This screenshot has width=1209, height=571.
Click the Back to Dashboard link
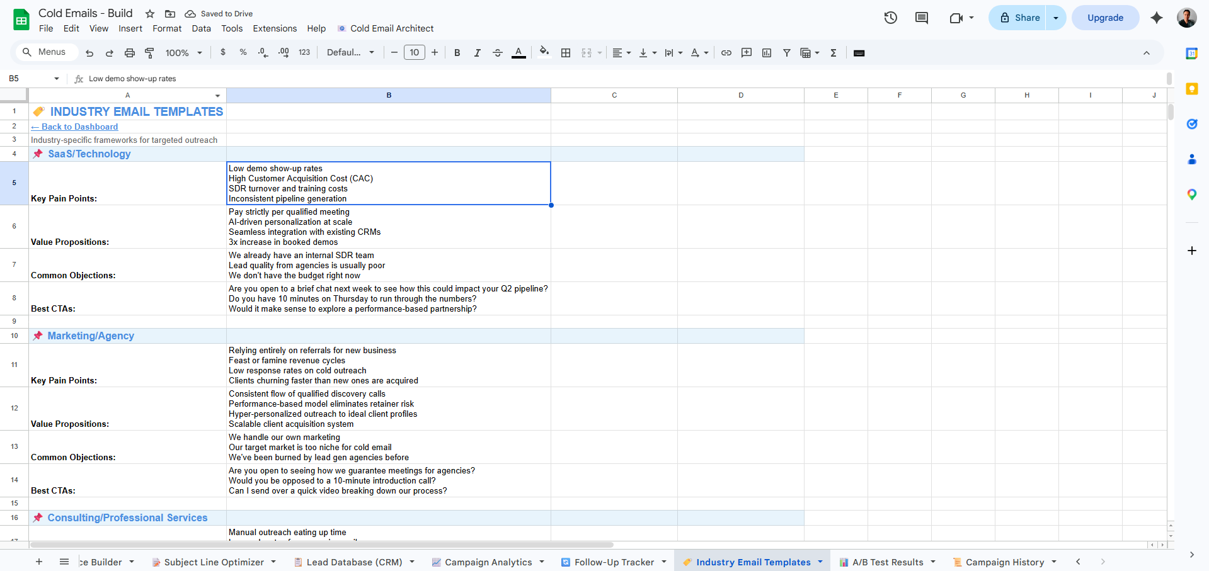(x=74, y=127)
